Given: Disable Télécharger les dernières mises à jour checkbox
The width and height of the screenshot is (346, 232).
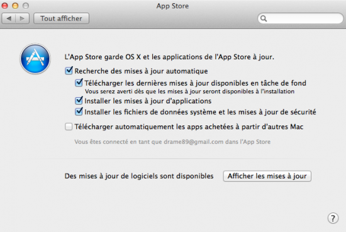Looking at the screenshot, I should pos(79,83).
